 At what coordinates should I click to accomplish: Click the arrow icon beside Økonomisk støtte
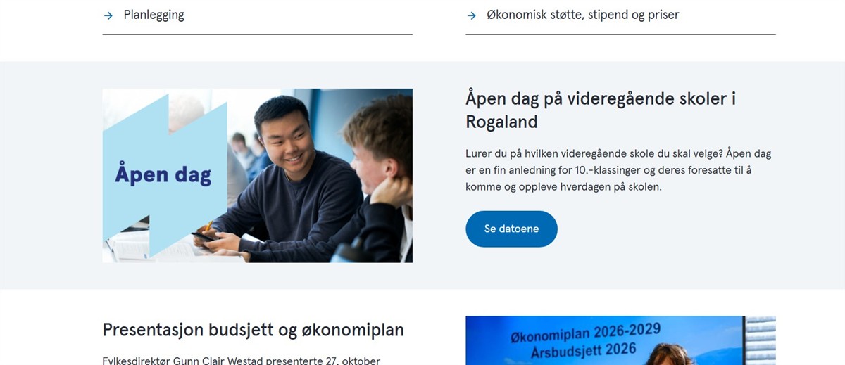coord(471,15)
